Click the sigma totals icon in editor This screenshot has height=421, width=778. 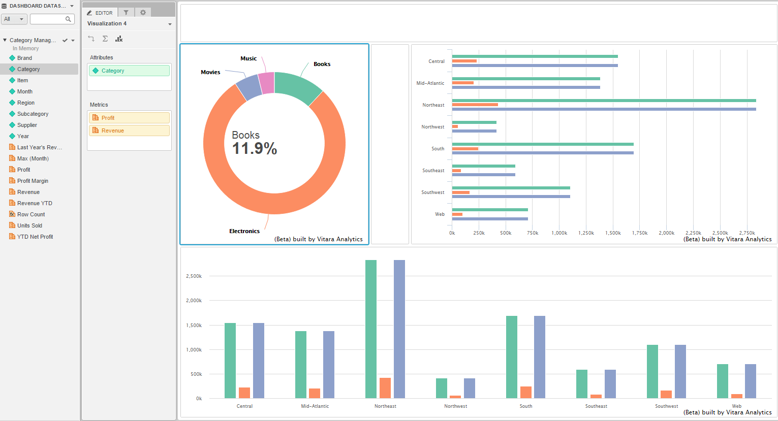coord(105,39)
